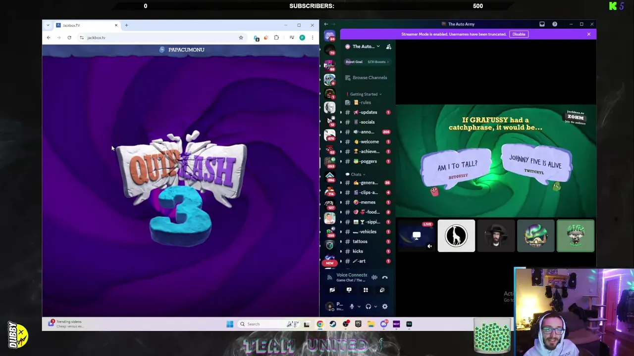Open headphone output options arrow

375,307
